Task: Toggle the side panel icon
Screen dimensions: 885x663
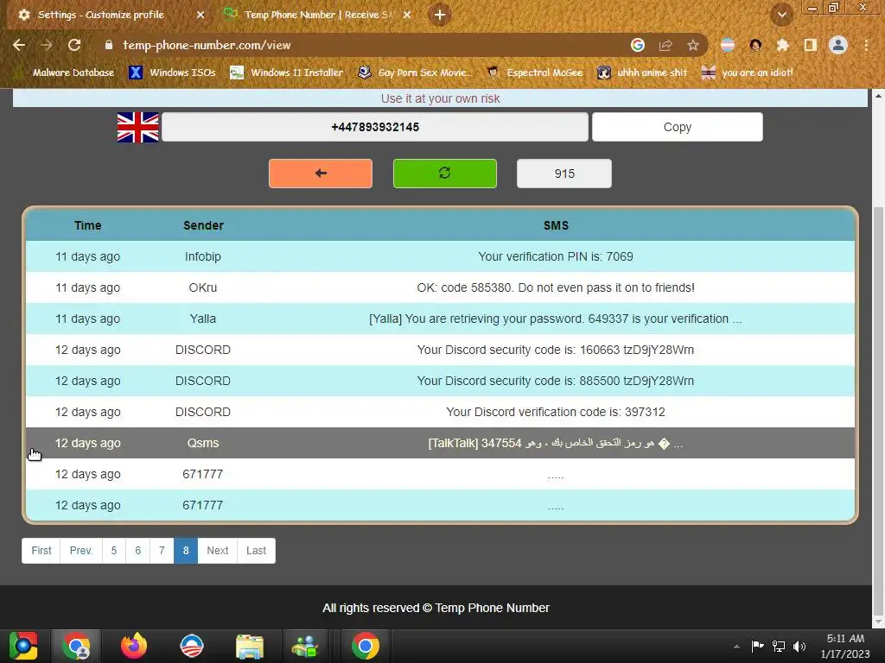Action: (x=811, y=45)
